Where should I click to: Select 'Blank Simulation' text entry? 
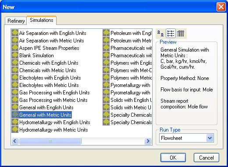[36, 56]
